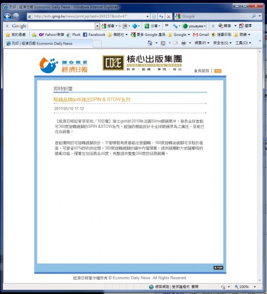This screenshot has width=267, height=294.
Task: Open the Gmail favorites shortcut
Action: pyautogui.click(x=201, y=35)
